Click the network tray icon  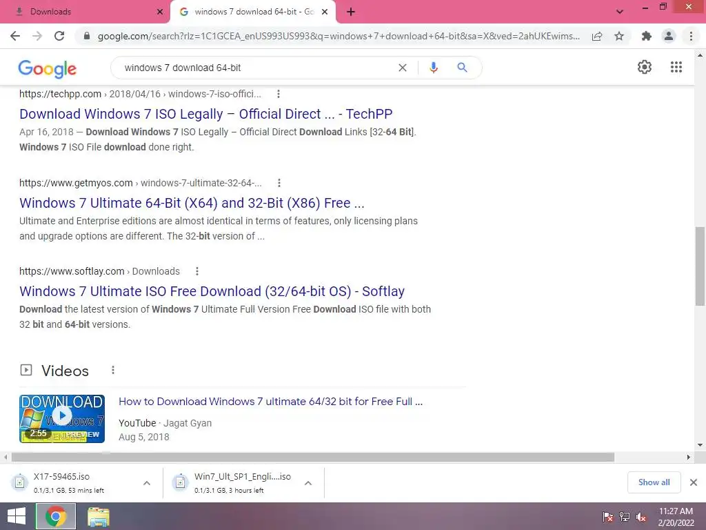point(624,516)
